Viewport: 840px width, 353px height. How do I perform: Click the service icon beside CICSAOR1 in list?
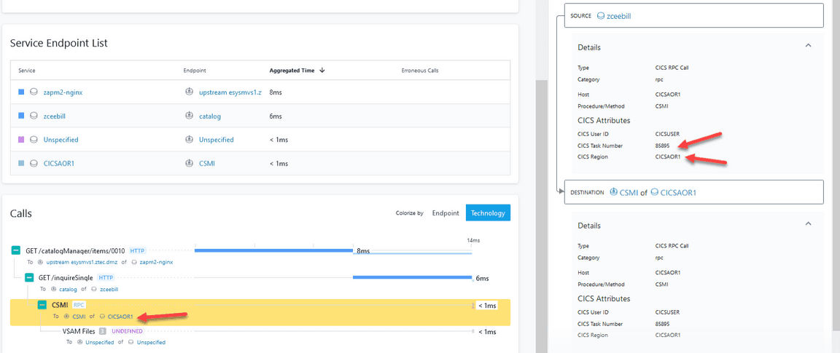pyautogui.click(x=34, y=163)
